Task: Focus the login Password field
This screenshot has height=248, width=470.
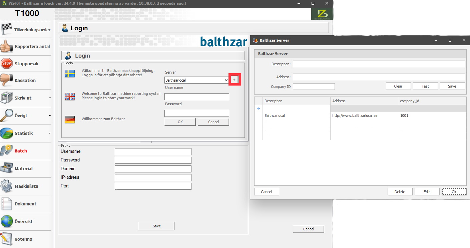Action: [x=197, y=113]
